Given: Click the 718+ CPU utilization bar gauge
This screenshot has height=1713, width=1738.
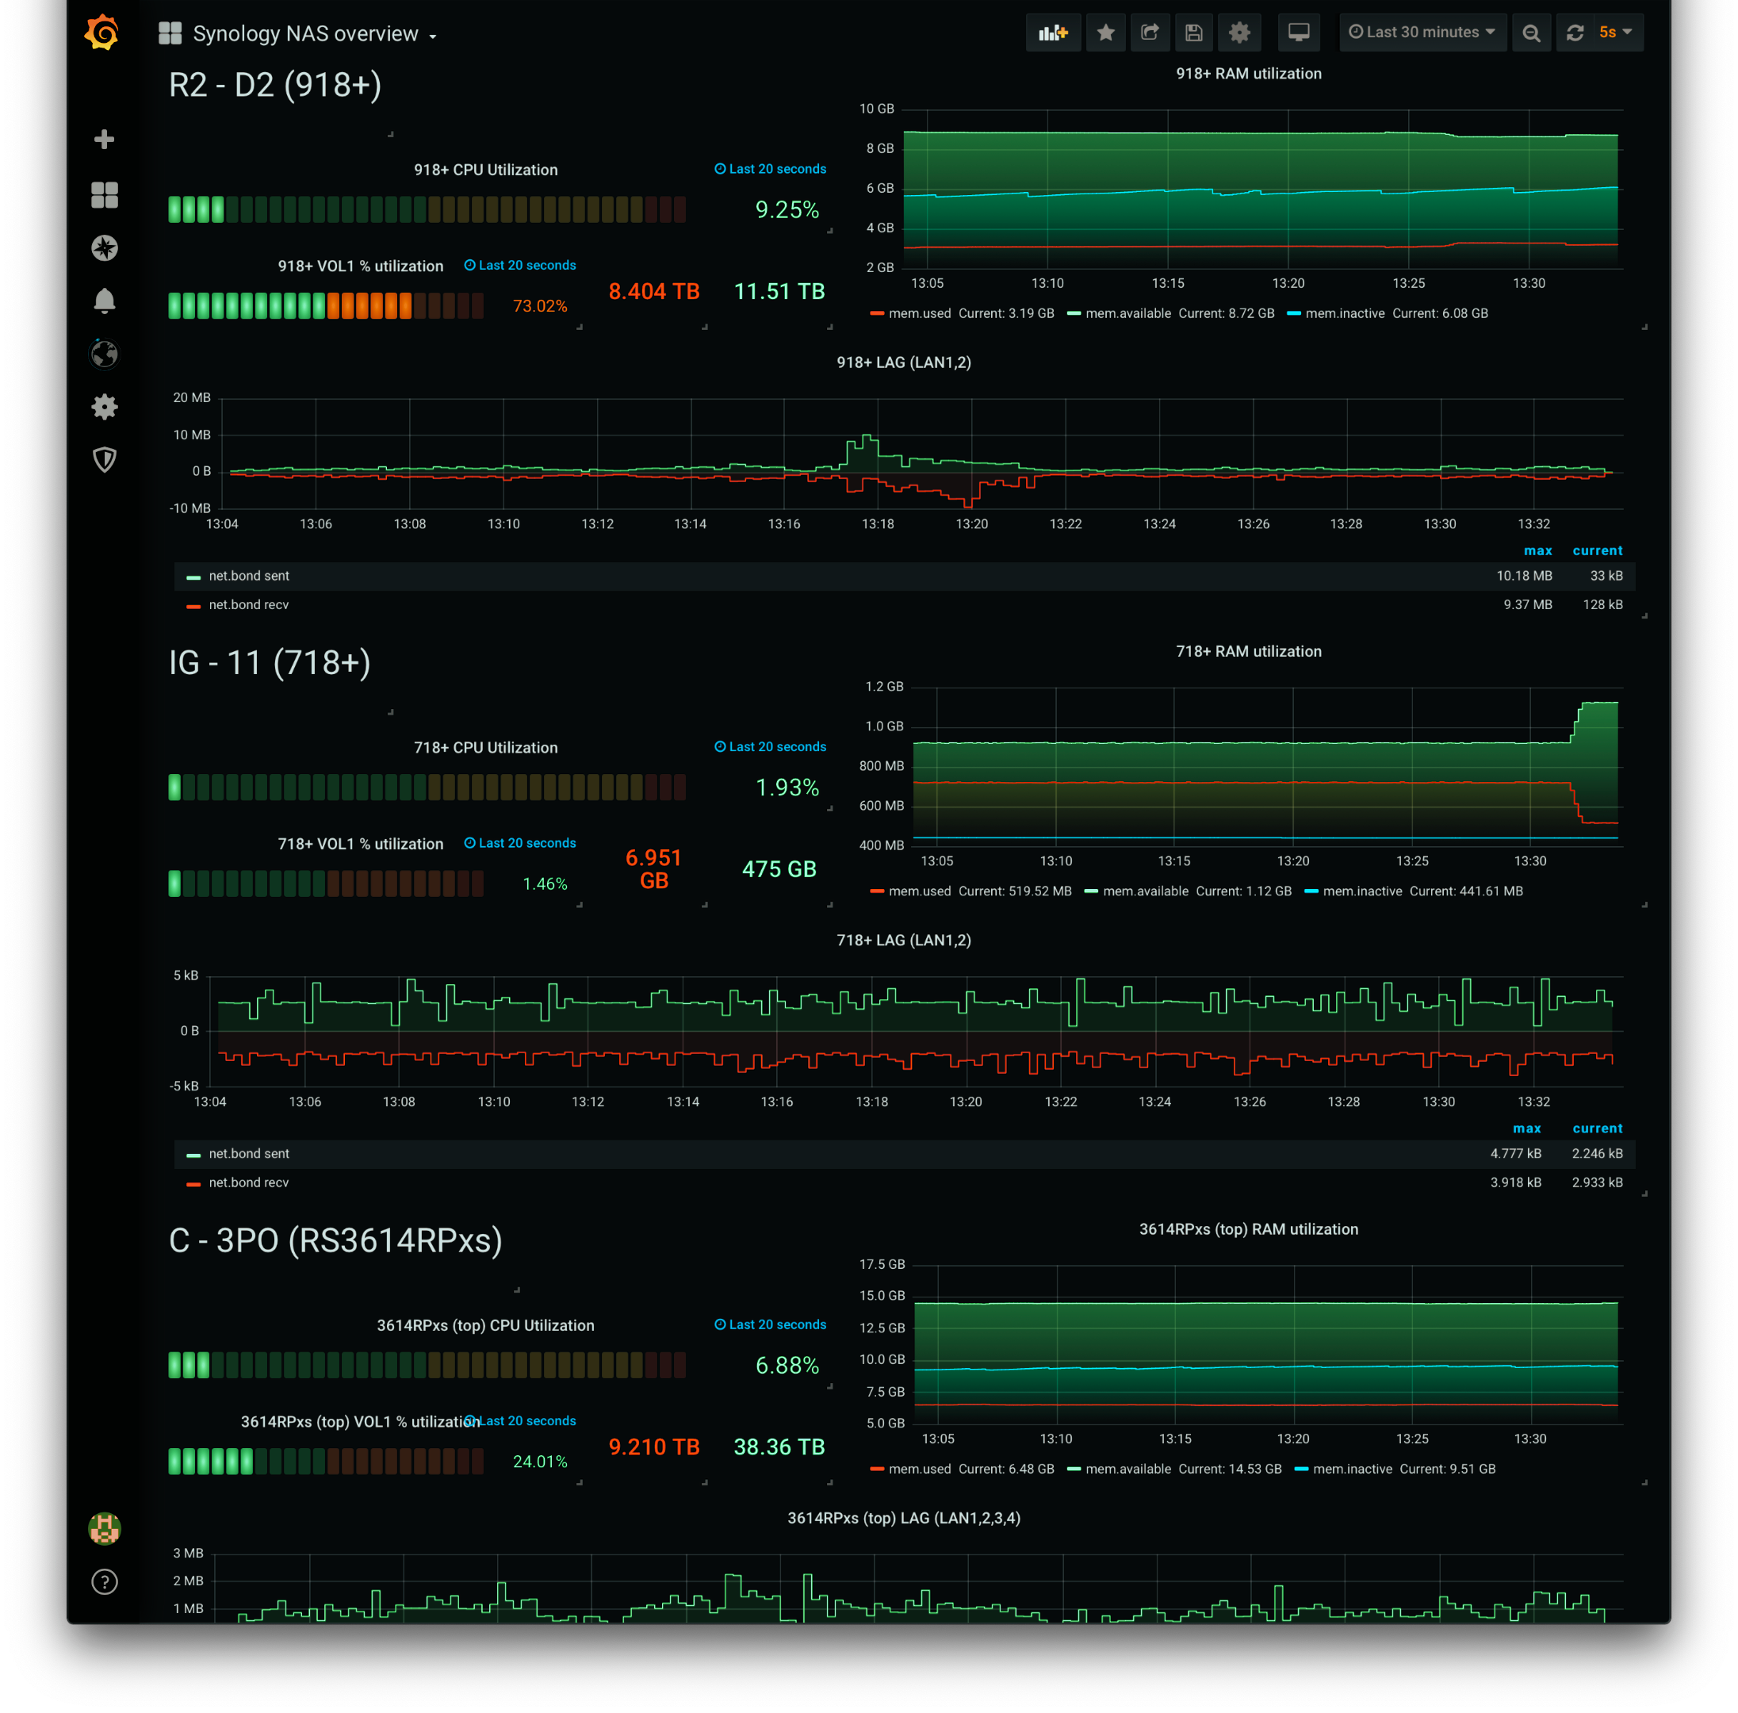Looking at the screenshot, I should pyautogui.click(x=427, y=788).
